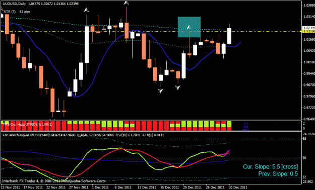
Task: Click the "Prev. Slope: 0.5" text
Action: point(278,174)
